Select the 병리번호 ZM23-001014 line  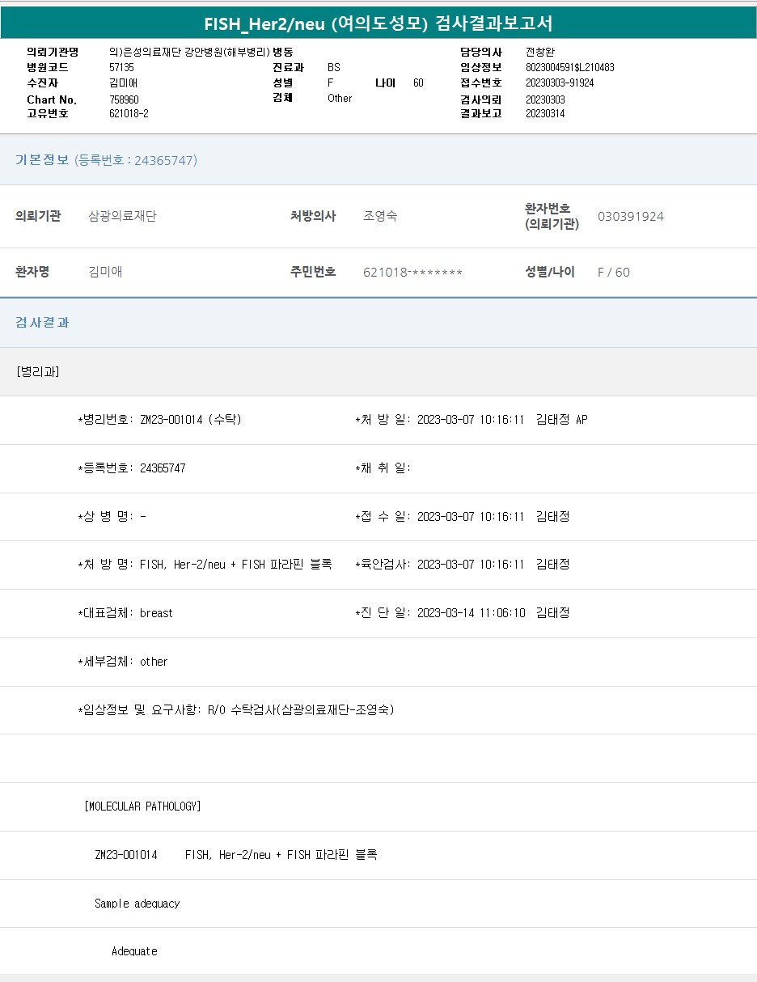coord(159,420)
